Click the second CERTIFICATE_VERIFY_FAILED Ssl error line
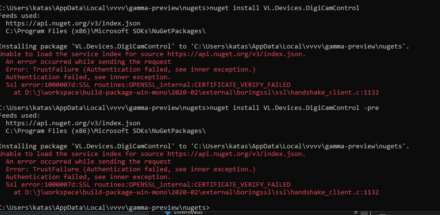This screenshot has height=215, width=440. click(148, 184)
